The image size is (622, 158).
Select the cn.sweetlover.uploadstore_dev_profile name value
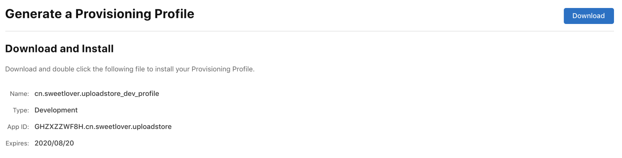pyautogui.click(x=97, y=94)
